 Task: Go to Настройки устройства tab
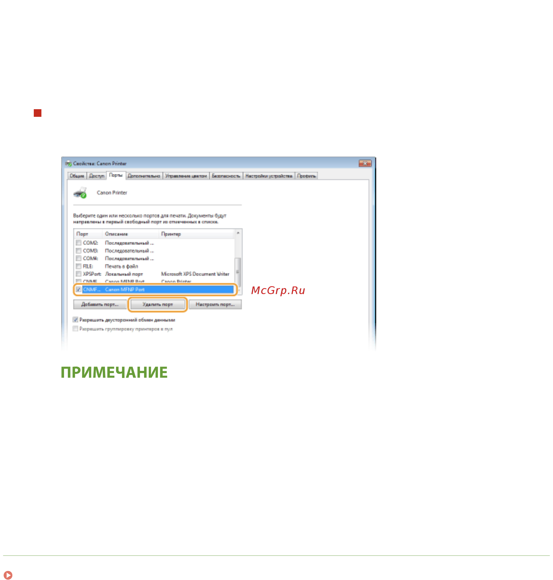(269, 176)
